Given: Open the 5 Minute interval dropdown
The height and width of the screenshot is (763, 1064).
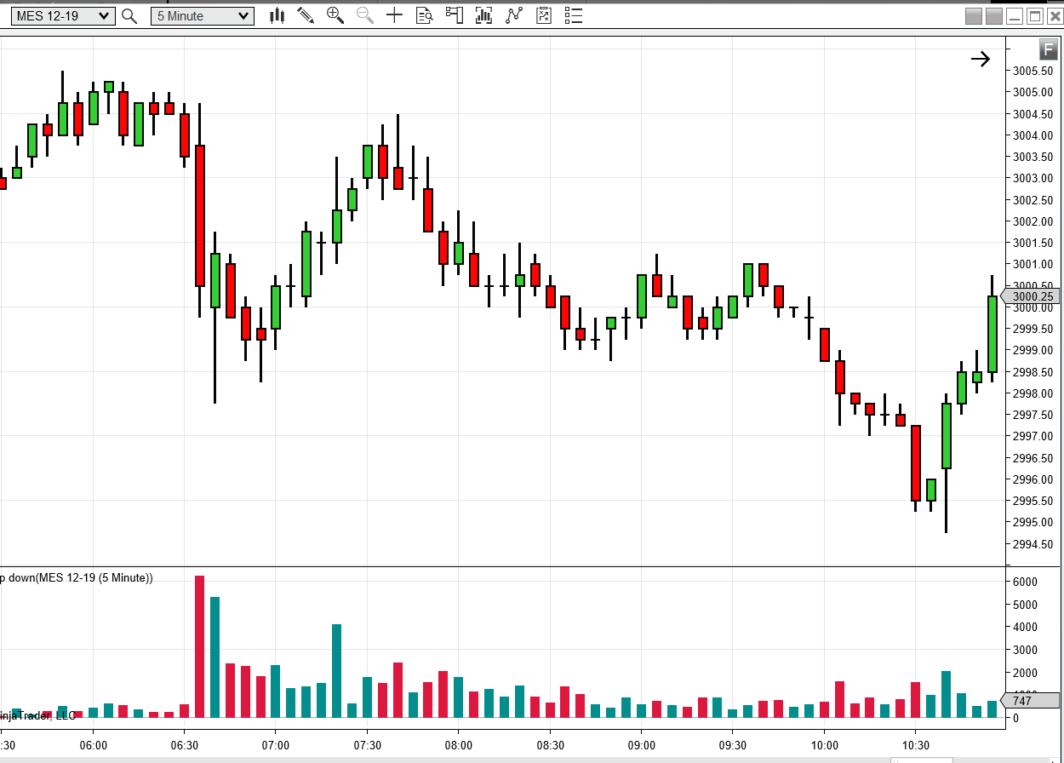Looking at the screenshot, I should [203, 15].
